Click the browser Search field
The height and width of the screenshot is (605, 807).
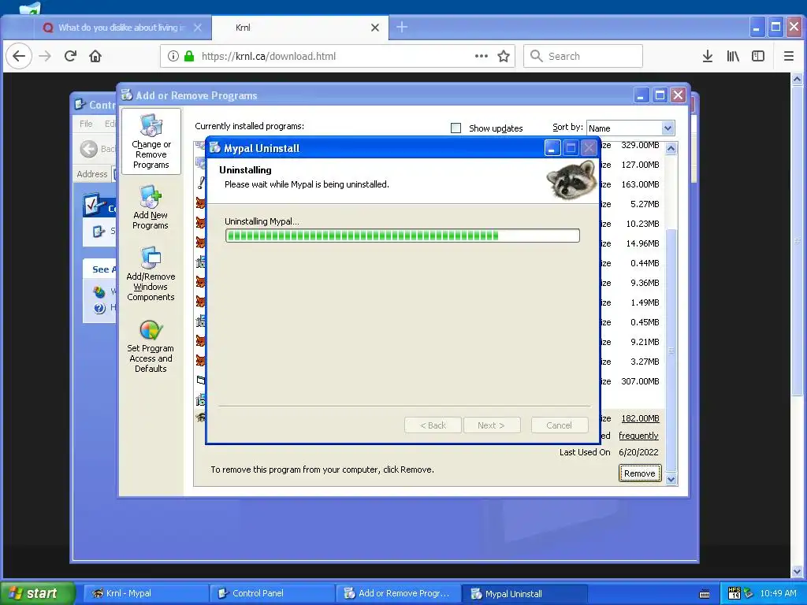[583, 56]
